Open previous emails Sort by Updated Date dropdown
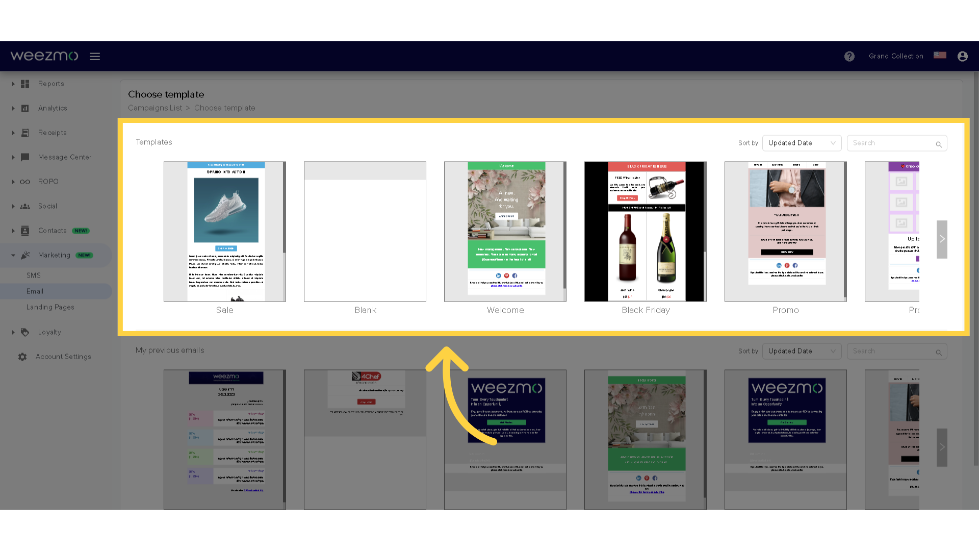Screen dimensions: 979x551 coord(802,351)
